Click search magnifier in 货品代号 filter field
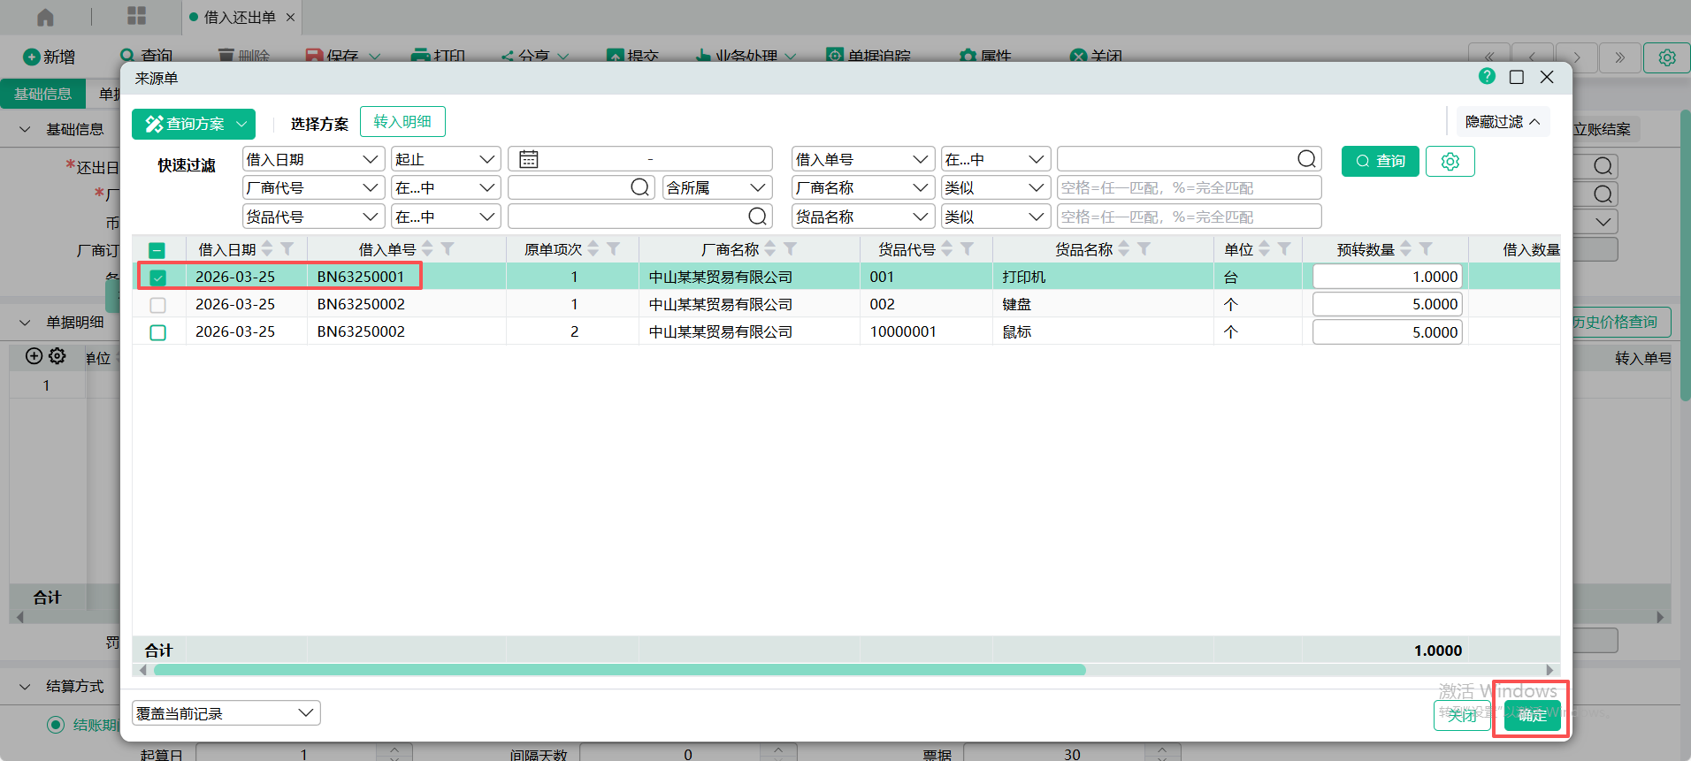 pyautogui.click(x=757, y=217)
